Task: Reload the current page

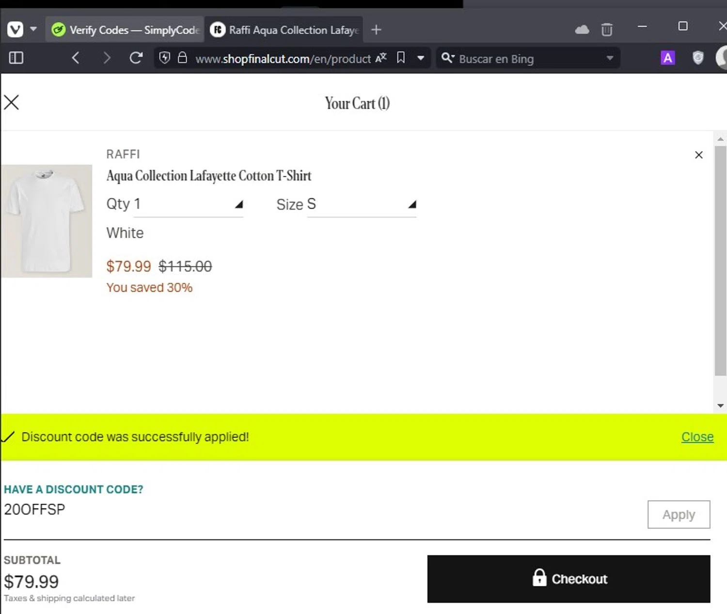Action: (136, 58)
